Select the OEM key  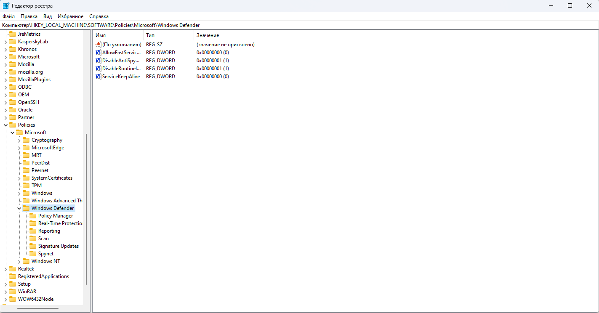tap(24, 94)
